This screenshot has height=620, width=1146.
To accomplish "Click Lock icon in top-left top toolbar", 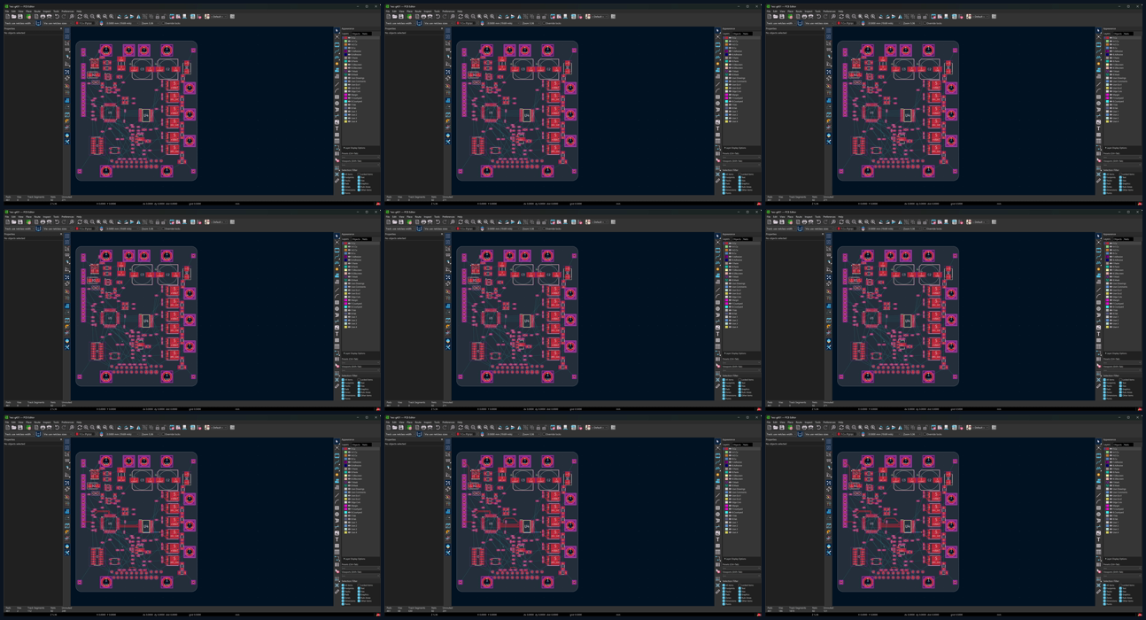I will [x=158, y=16].
